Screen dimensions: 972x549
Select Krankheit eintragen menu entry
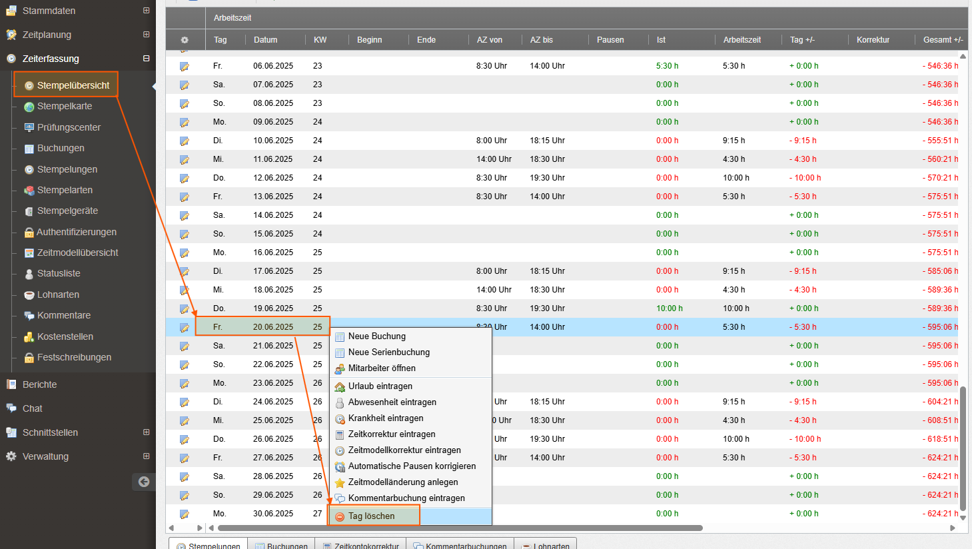tap(386, 418)
